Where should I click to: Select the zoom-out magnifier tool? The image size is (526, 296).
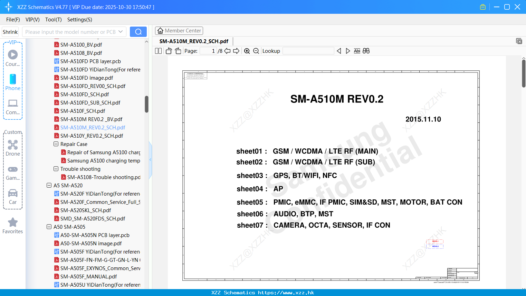point(256,51)
